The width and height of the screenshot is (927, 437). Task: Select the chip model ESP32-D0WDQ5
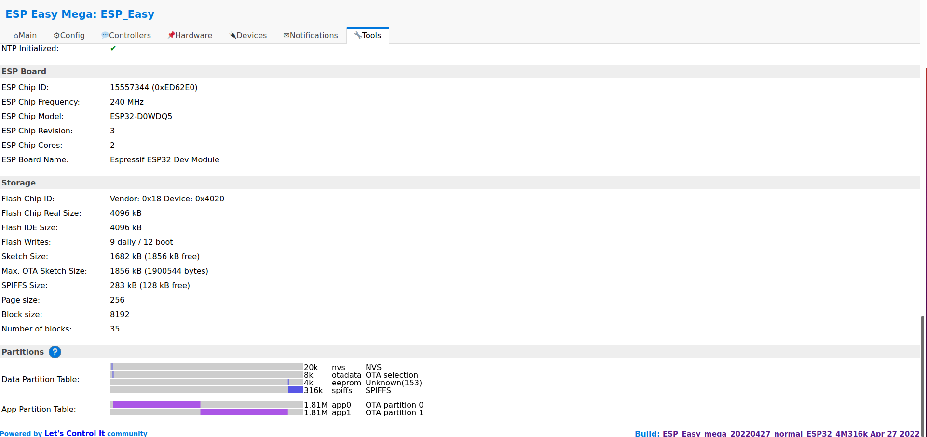click(x=141, y=117)
